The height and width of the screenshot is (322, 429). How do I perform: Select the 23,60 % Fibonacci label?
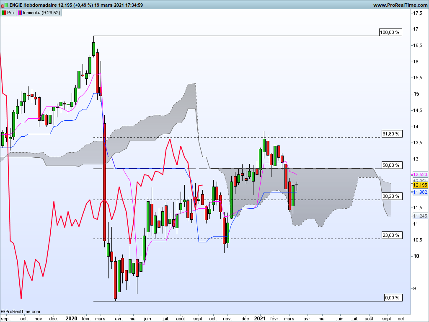tap(392, 235)
